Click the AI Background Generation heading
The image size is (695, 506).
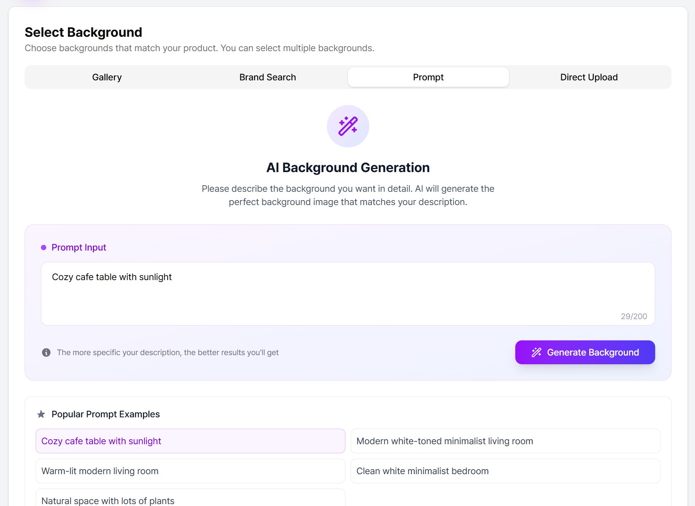pos(348,167)
